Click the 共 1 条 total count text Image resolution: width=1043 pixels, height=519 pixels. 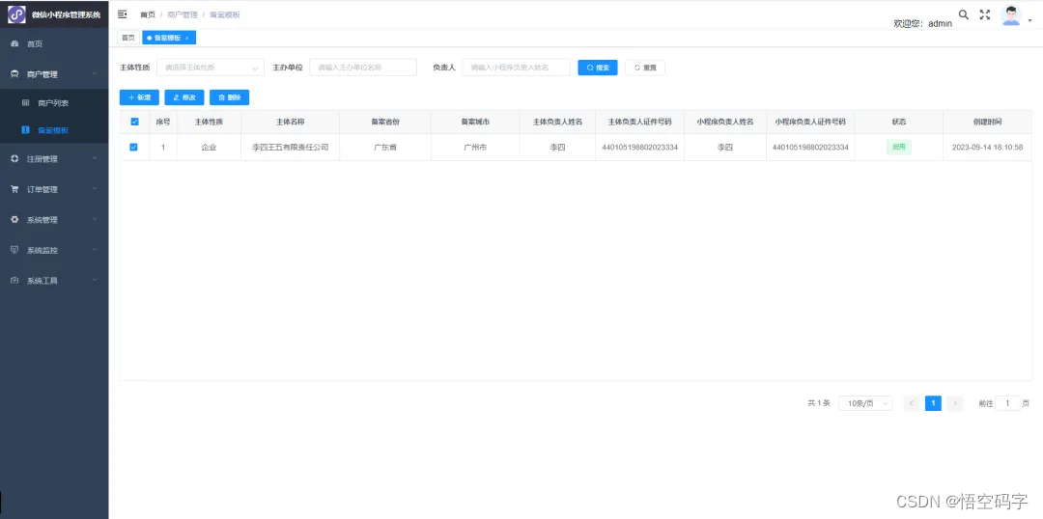click(819, 403)
